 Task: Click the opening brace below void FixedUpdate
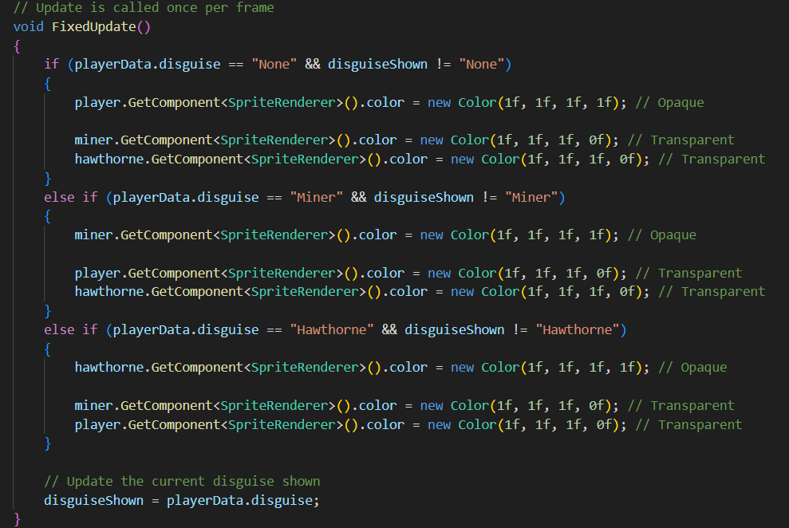18,45
